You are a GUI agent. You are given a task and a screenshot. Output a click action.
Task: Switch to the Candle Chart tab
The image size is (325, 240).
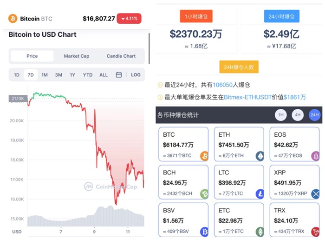121,56
